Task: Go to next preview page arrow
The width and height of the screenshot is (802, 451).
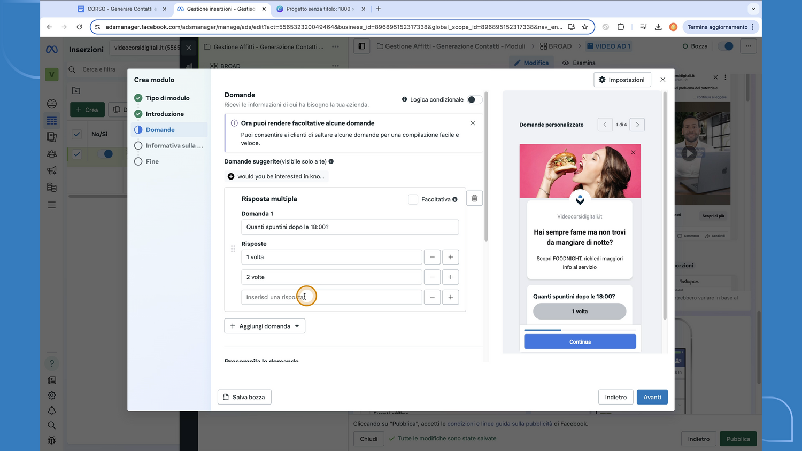Action: point(637,125)
